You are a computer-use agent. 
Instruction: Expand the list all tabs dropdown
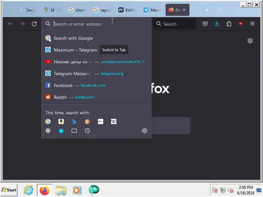coord(220,10)
